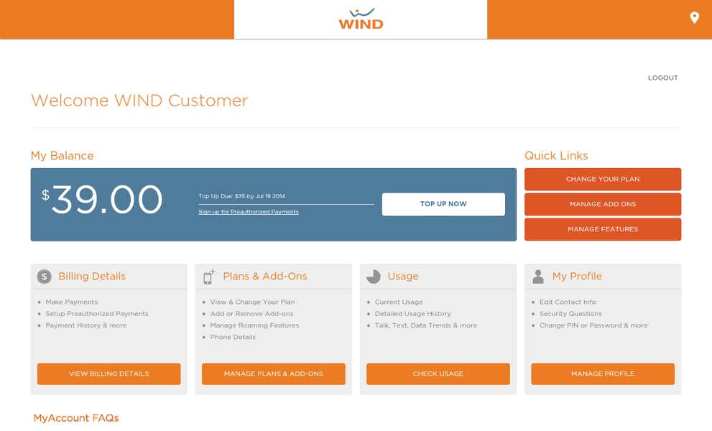Click Add or Remove Add-ons item
The image size is (712, 431).
click(251, 314)
